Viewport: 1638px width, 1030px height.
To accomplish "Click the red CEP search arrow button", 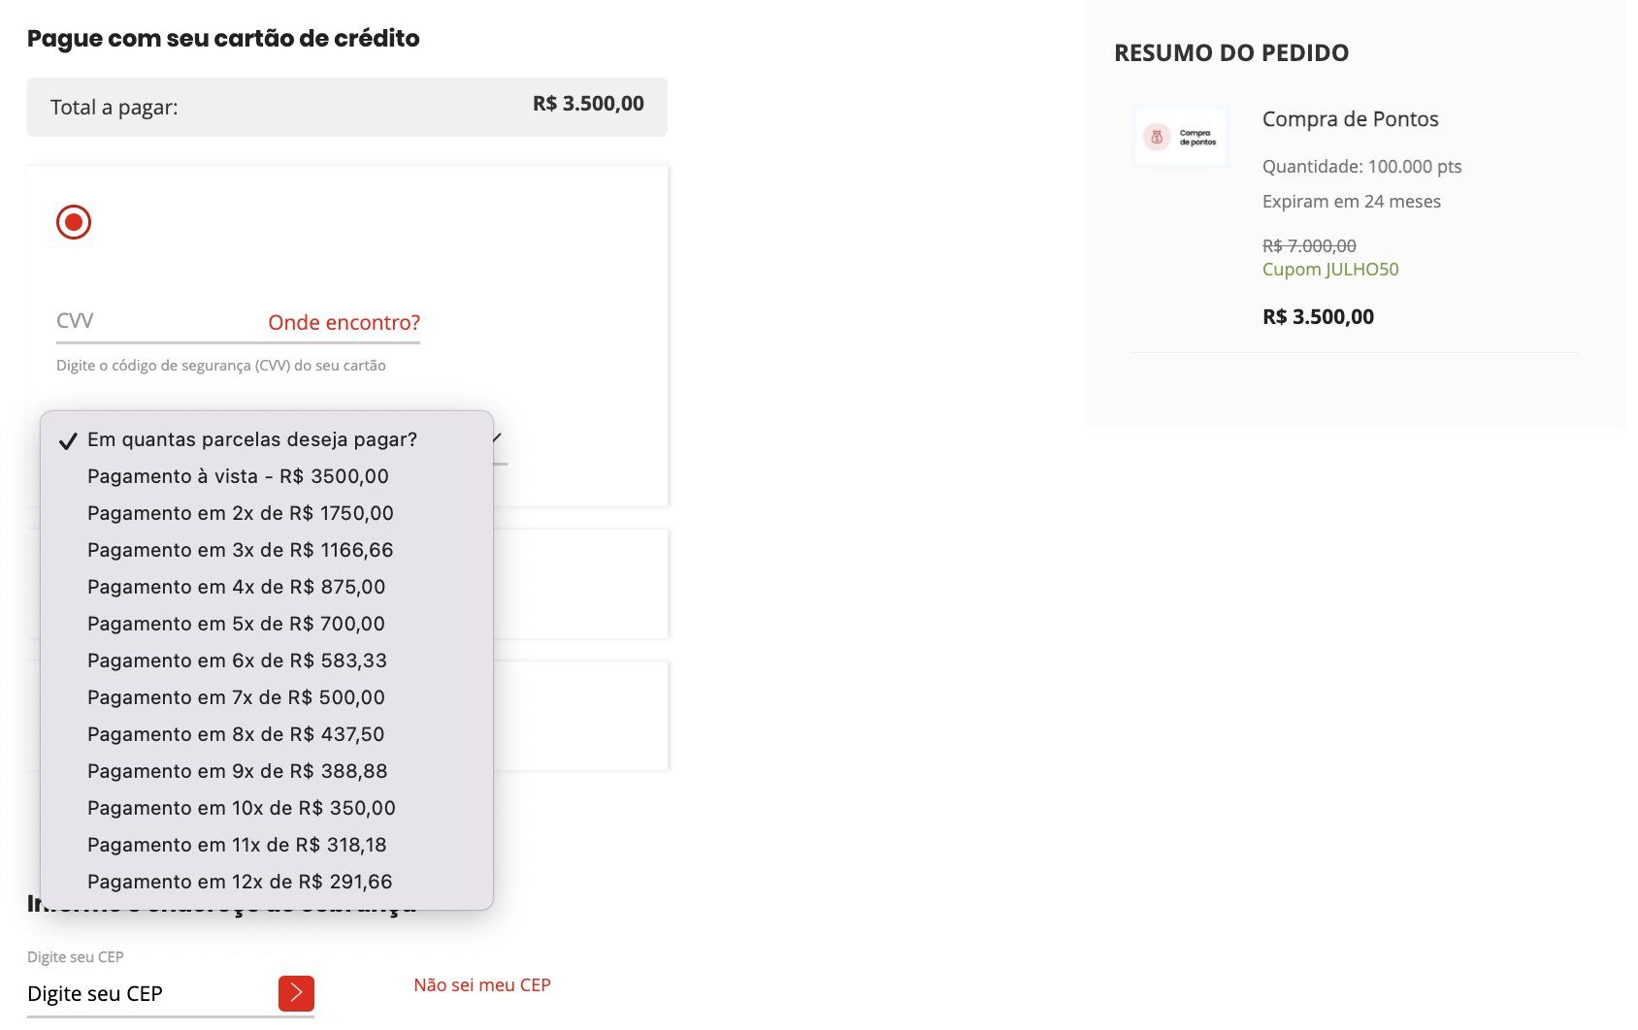I will click(x=296, y=993).
